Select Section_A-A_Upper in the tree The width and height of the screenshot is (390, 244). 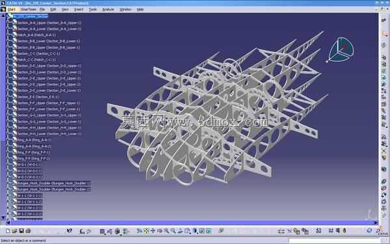(49, 23)
